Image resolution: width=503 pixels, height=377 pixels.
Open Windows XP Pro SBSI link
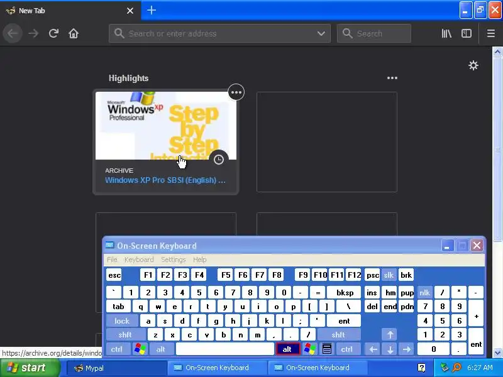point(165,180)
